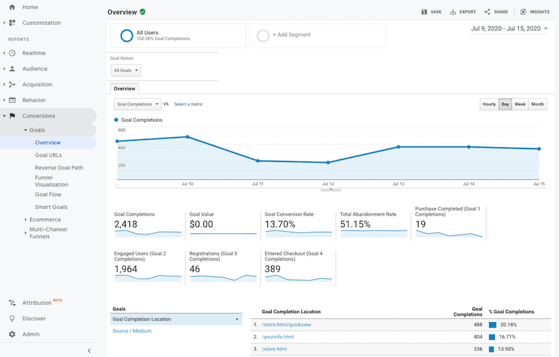Open the date range dropdown
Screen dimensions: 559x357
(x=509, y=28)
